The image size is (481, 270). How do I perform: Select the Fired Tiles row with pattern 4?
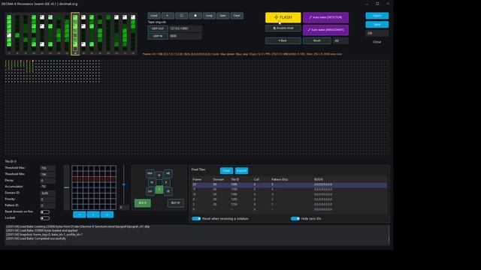(289, 190)
